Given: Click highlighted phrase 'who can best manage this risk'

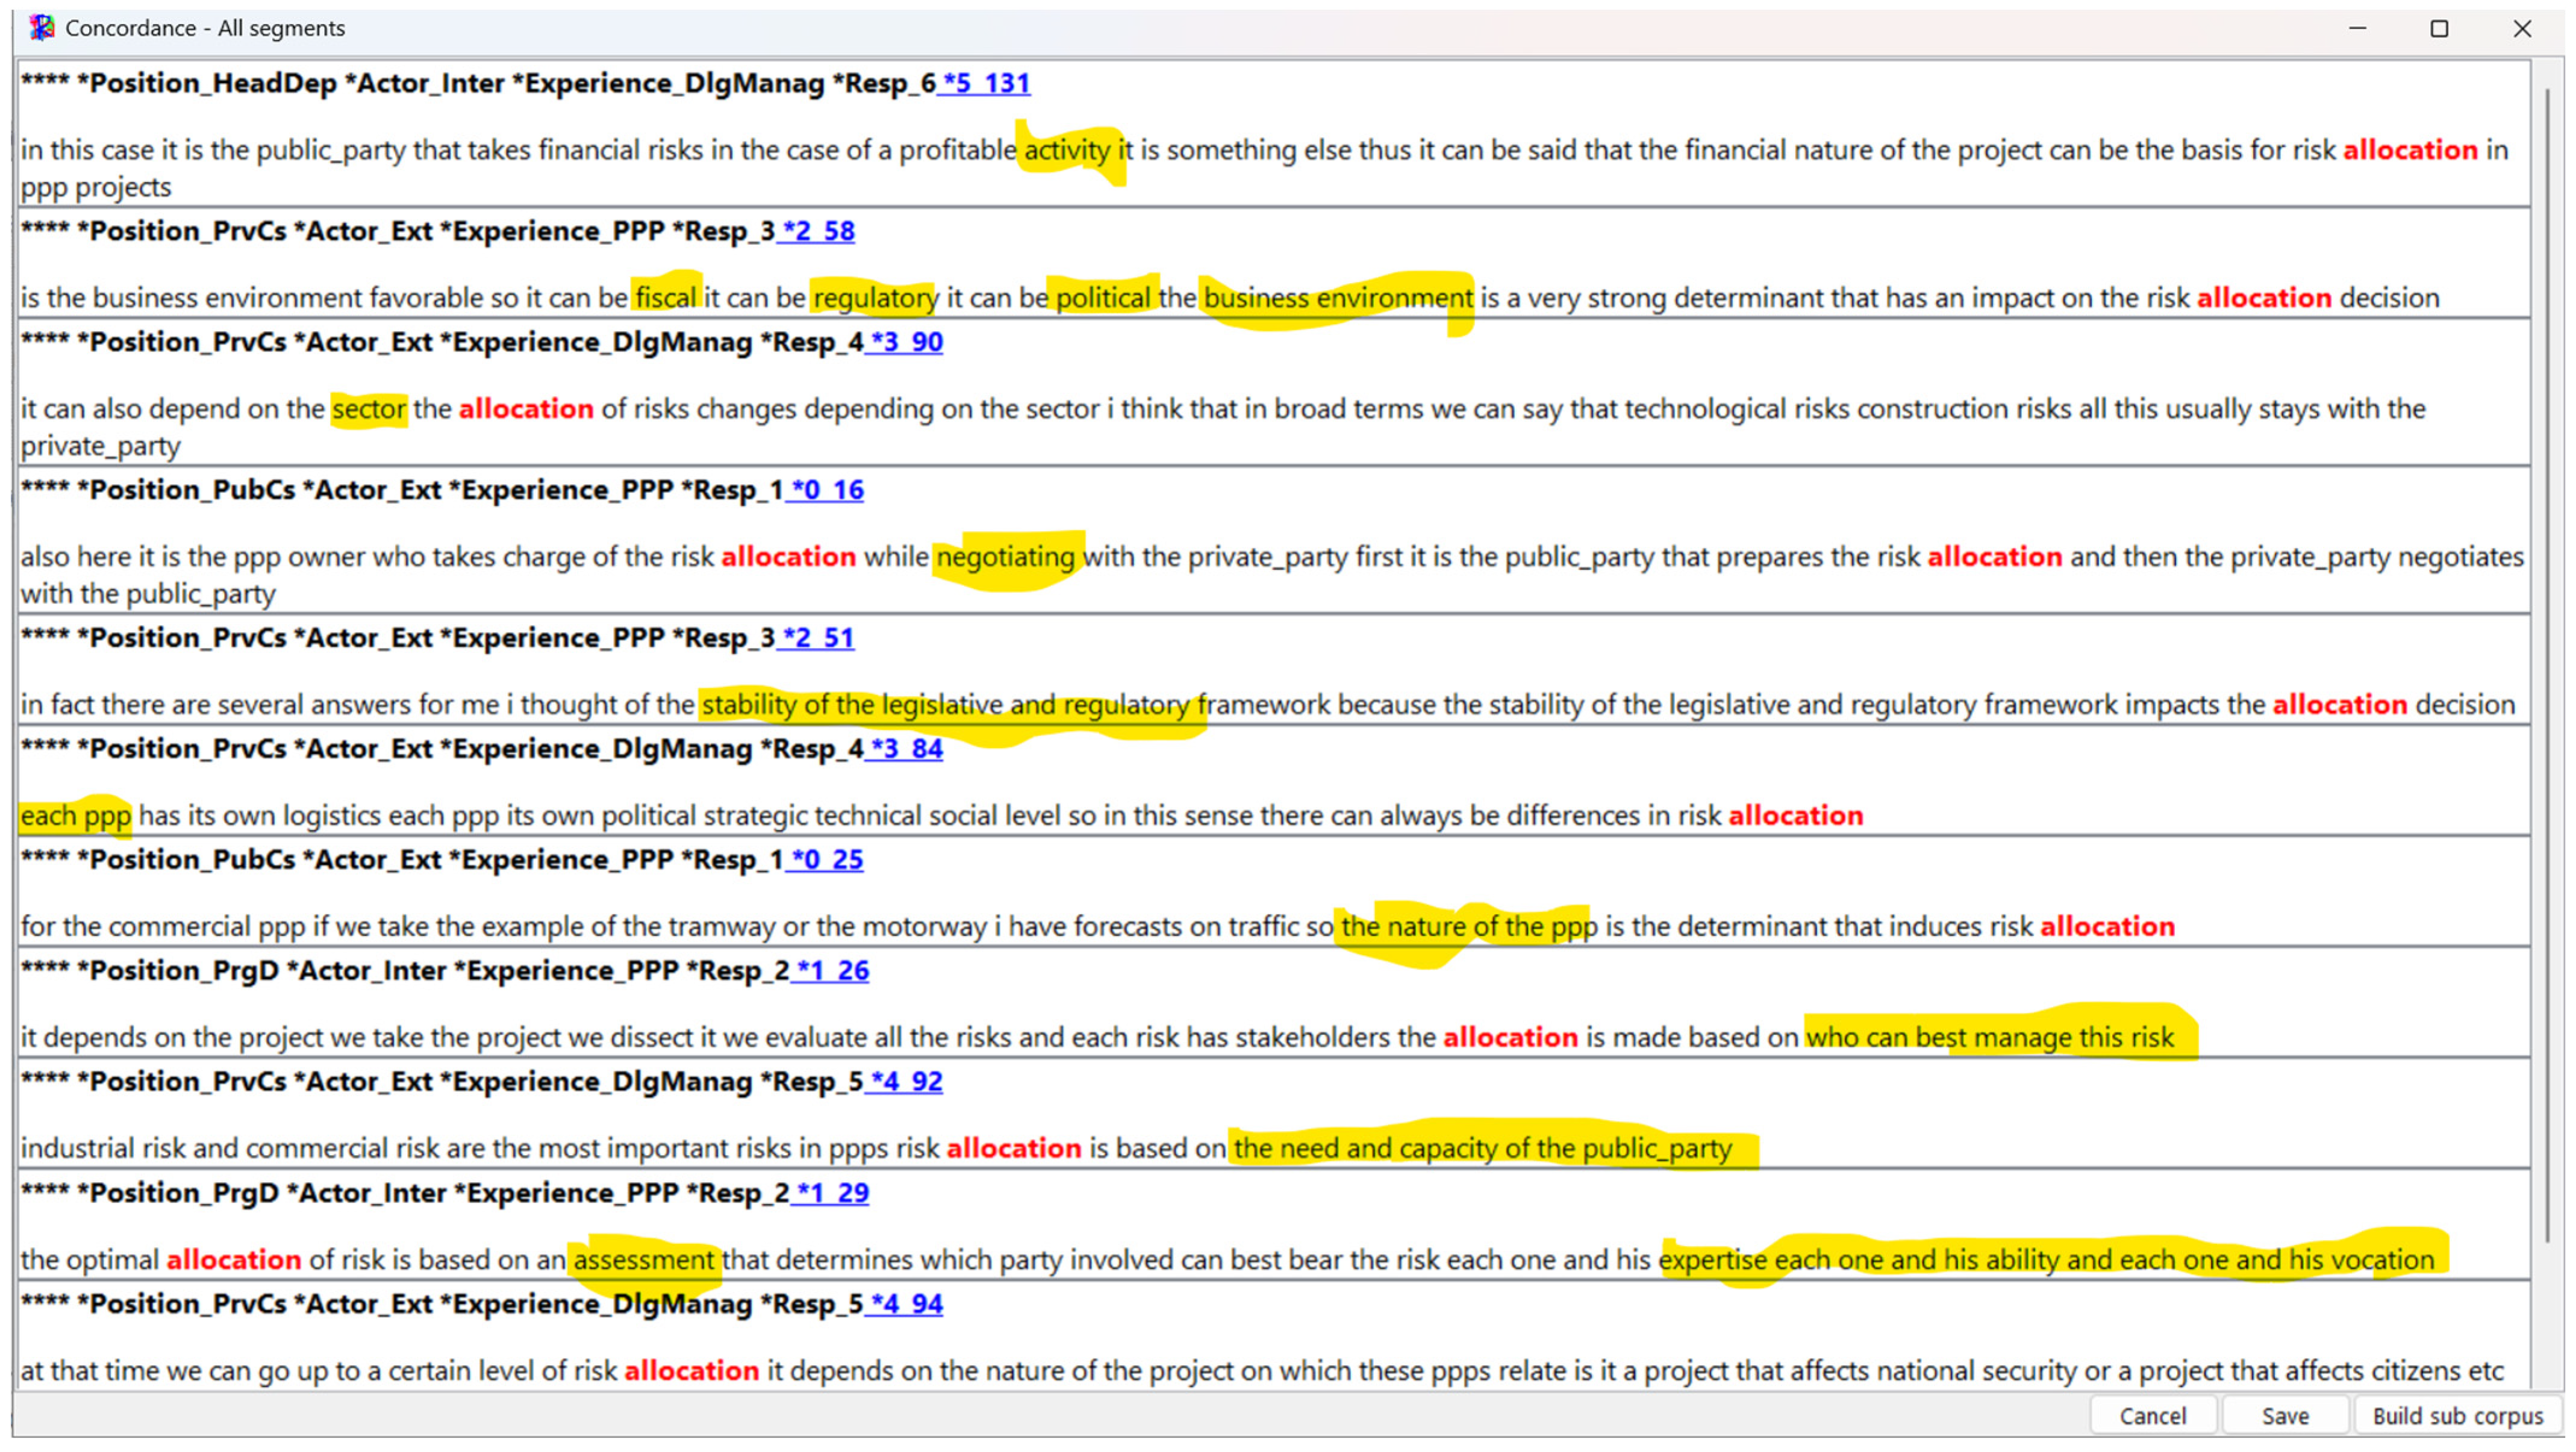Looking at the screenshot, I should [1989, 1037].
